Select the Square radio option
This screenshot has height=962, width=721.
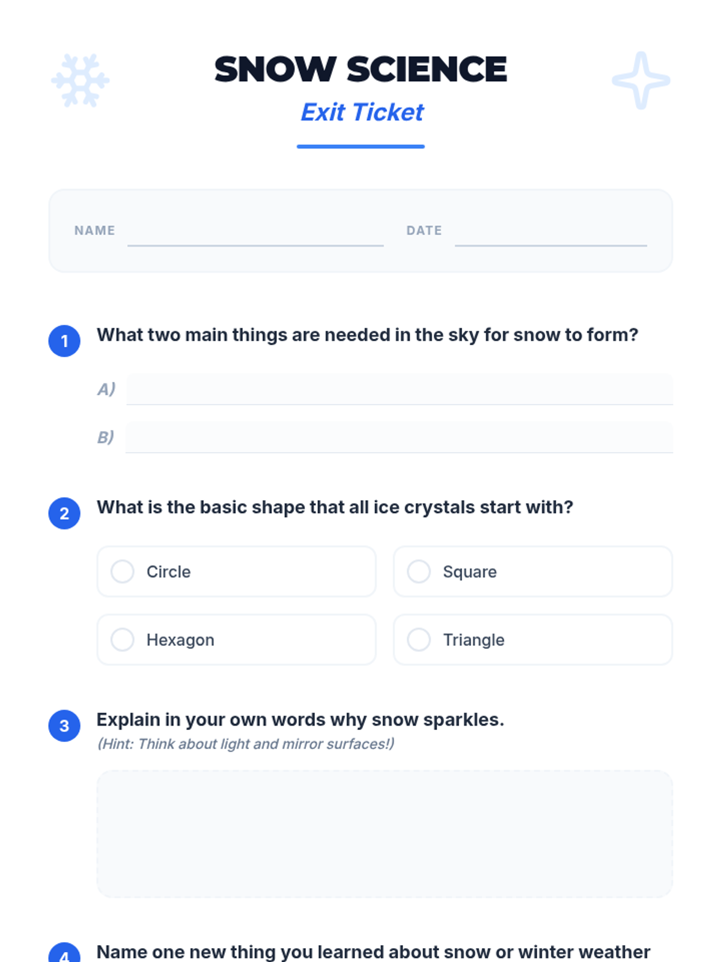533,571
